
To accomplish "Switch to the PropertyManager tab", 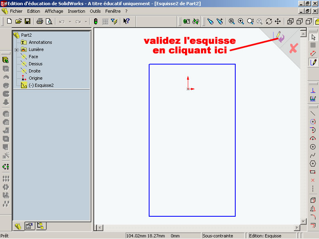I will pyautogui.click(x=29, y=226).
